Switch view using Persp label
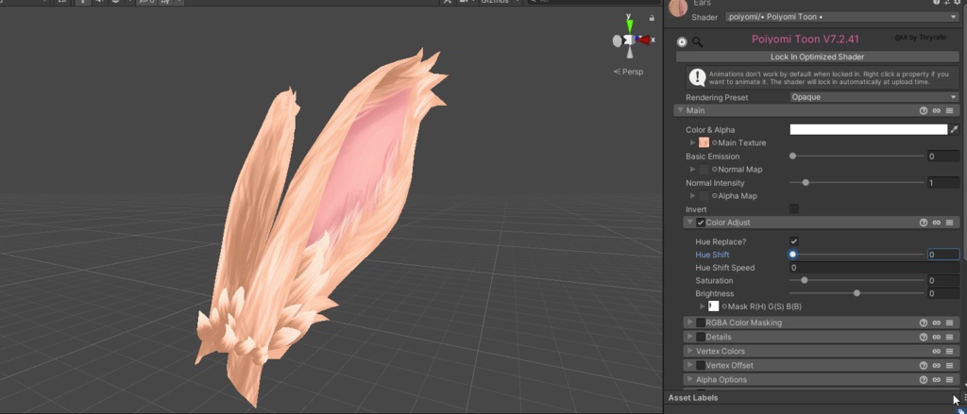The width and height of the screenshot is (967, 414). (x=632, y=72)
